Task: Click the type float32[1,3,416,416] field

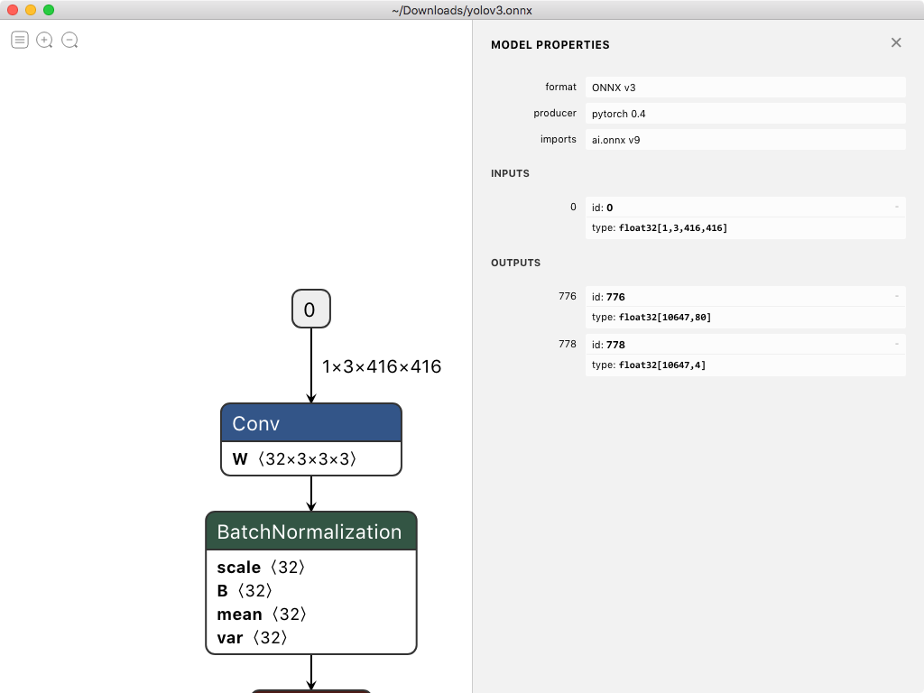Action: pos(747,227)
